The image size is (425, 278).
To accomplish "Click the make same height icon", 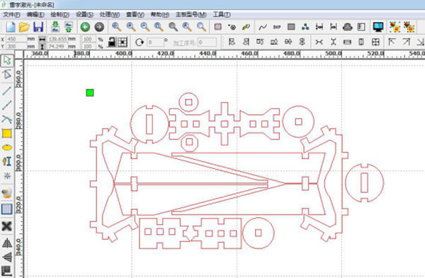I will click(x=361, y=42).
